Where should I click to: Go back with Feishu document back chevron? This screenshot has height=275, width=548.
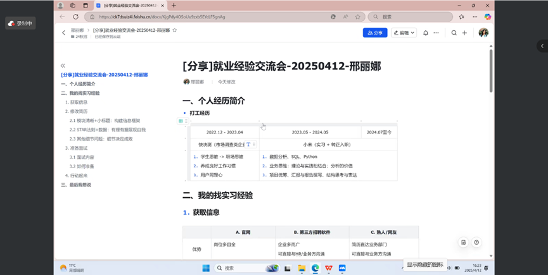tap(63, 33)
